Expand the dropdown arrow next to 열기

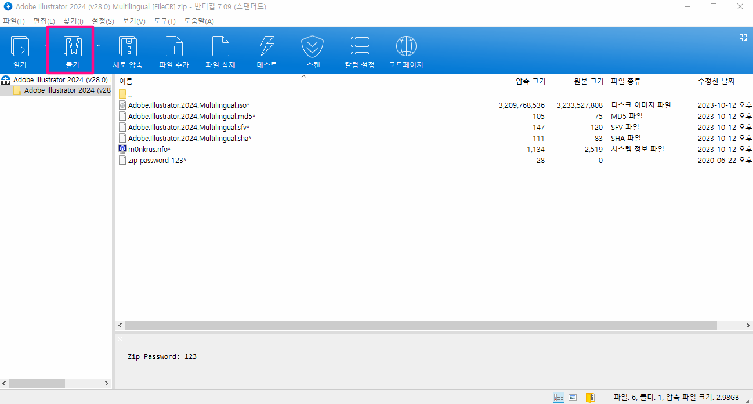[x=45, y=45]
